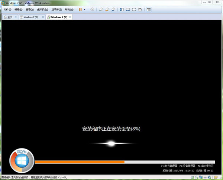Screen dimensions: 223x180
Task: Switch to Unity mode icon
Action: coord(140,10)
